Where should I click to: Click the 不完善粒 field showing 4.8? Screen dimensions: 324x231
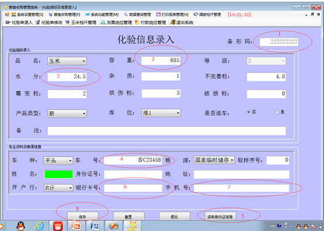266,77
